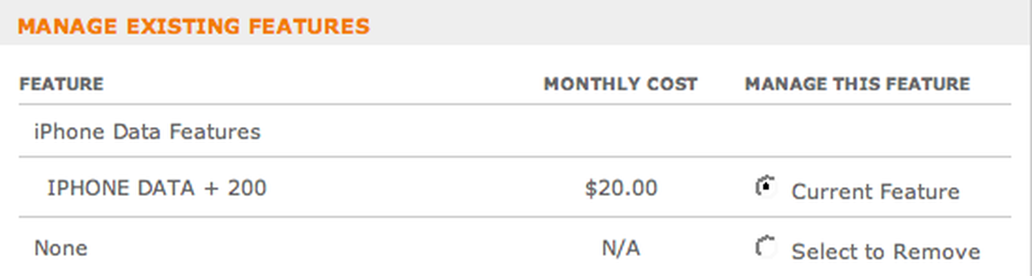
Task: Choose the Select to Remove radio button
Action: [x=765, y=247]
